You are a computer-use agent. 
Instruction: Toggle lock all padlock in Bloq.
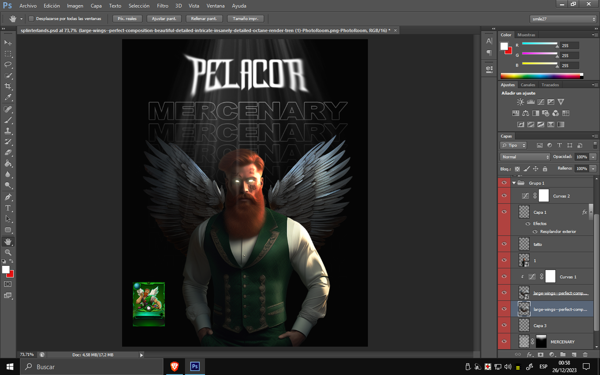coord(545,169)
